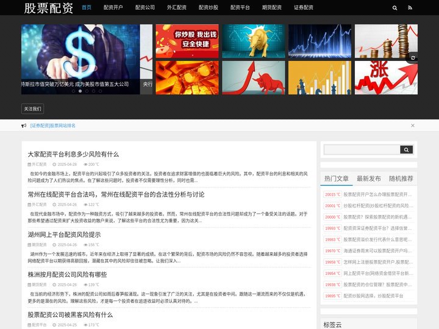Open hot article 配资炒股网选择
439x329 pixels.
pyautogui.click(x=373, y=295)
